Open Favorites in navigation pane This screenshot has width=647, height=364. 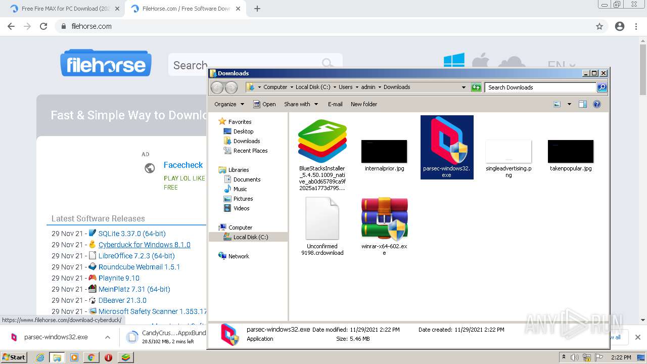[240, 122]
